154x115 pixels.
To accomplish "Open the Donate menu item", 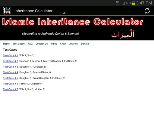I will [85, 44].
